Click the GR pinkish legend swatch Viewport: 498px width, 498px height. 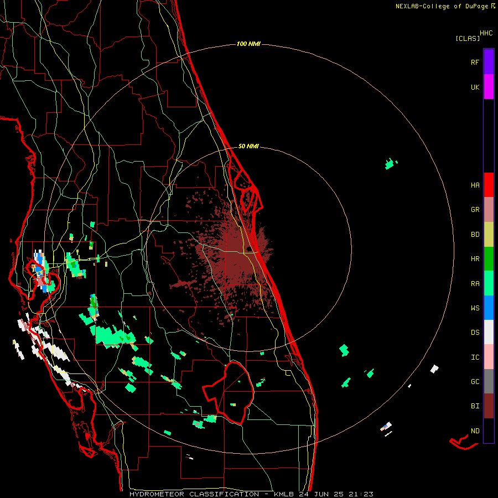click(x=489, y=210)
